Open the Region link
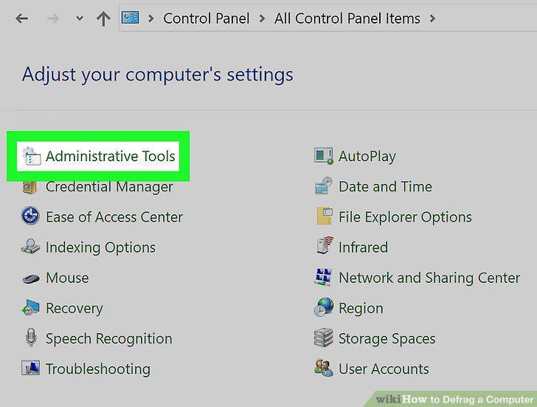537x407 pixels. [361, 309]
